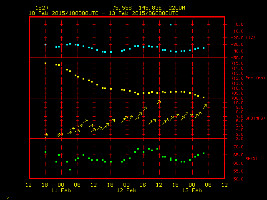Click the "00" hour label above 13 Feb
267x200 pixels.
(x=192, y=185)
